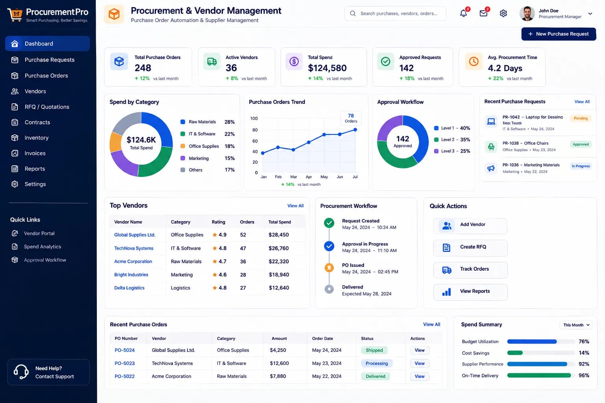Click the View Reports quick action
Screen dimensions: 605x403
(x=470, y=292)
